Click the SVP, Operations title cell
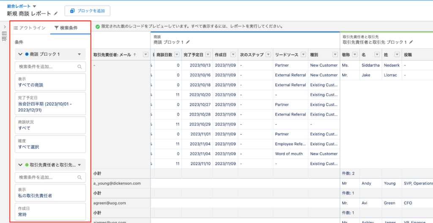Image resolution: width=433 pixels, height=223 pixels. click(417, 183)
